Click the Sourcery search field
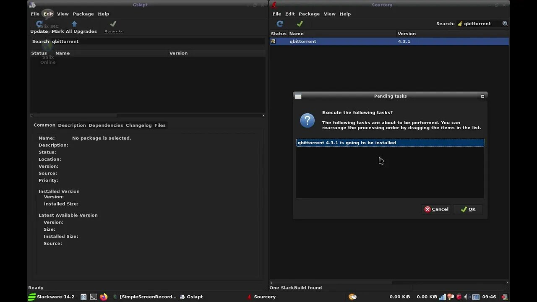This screenshot has width=537, height=302. [x=482, y=23]
